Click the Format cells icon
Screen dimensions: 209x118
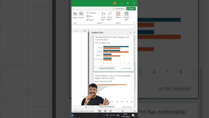(81, 14)
